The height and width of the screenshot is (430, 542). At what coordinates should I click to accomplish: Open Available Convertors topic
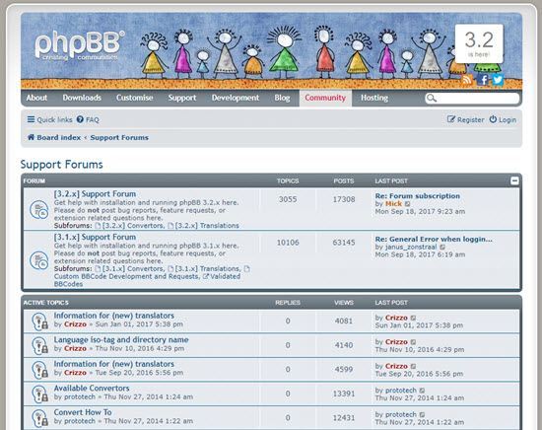[92, 389]
